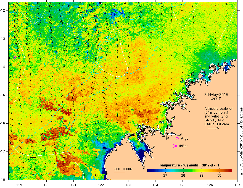
Task: Click the magenta Argo circle legend icon
Action: [x=177, y=139]
